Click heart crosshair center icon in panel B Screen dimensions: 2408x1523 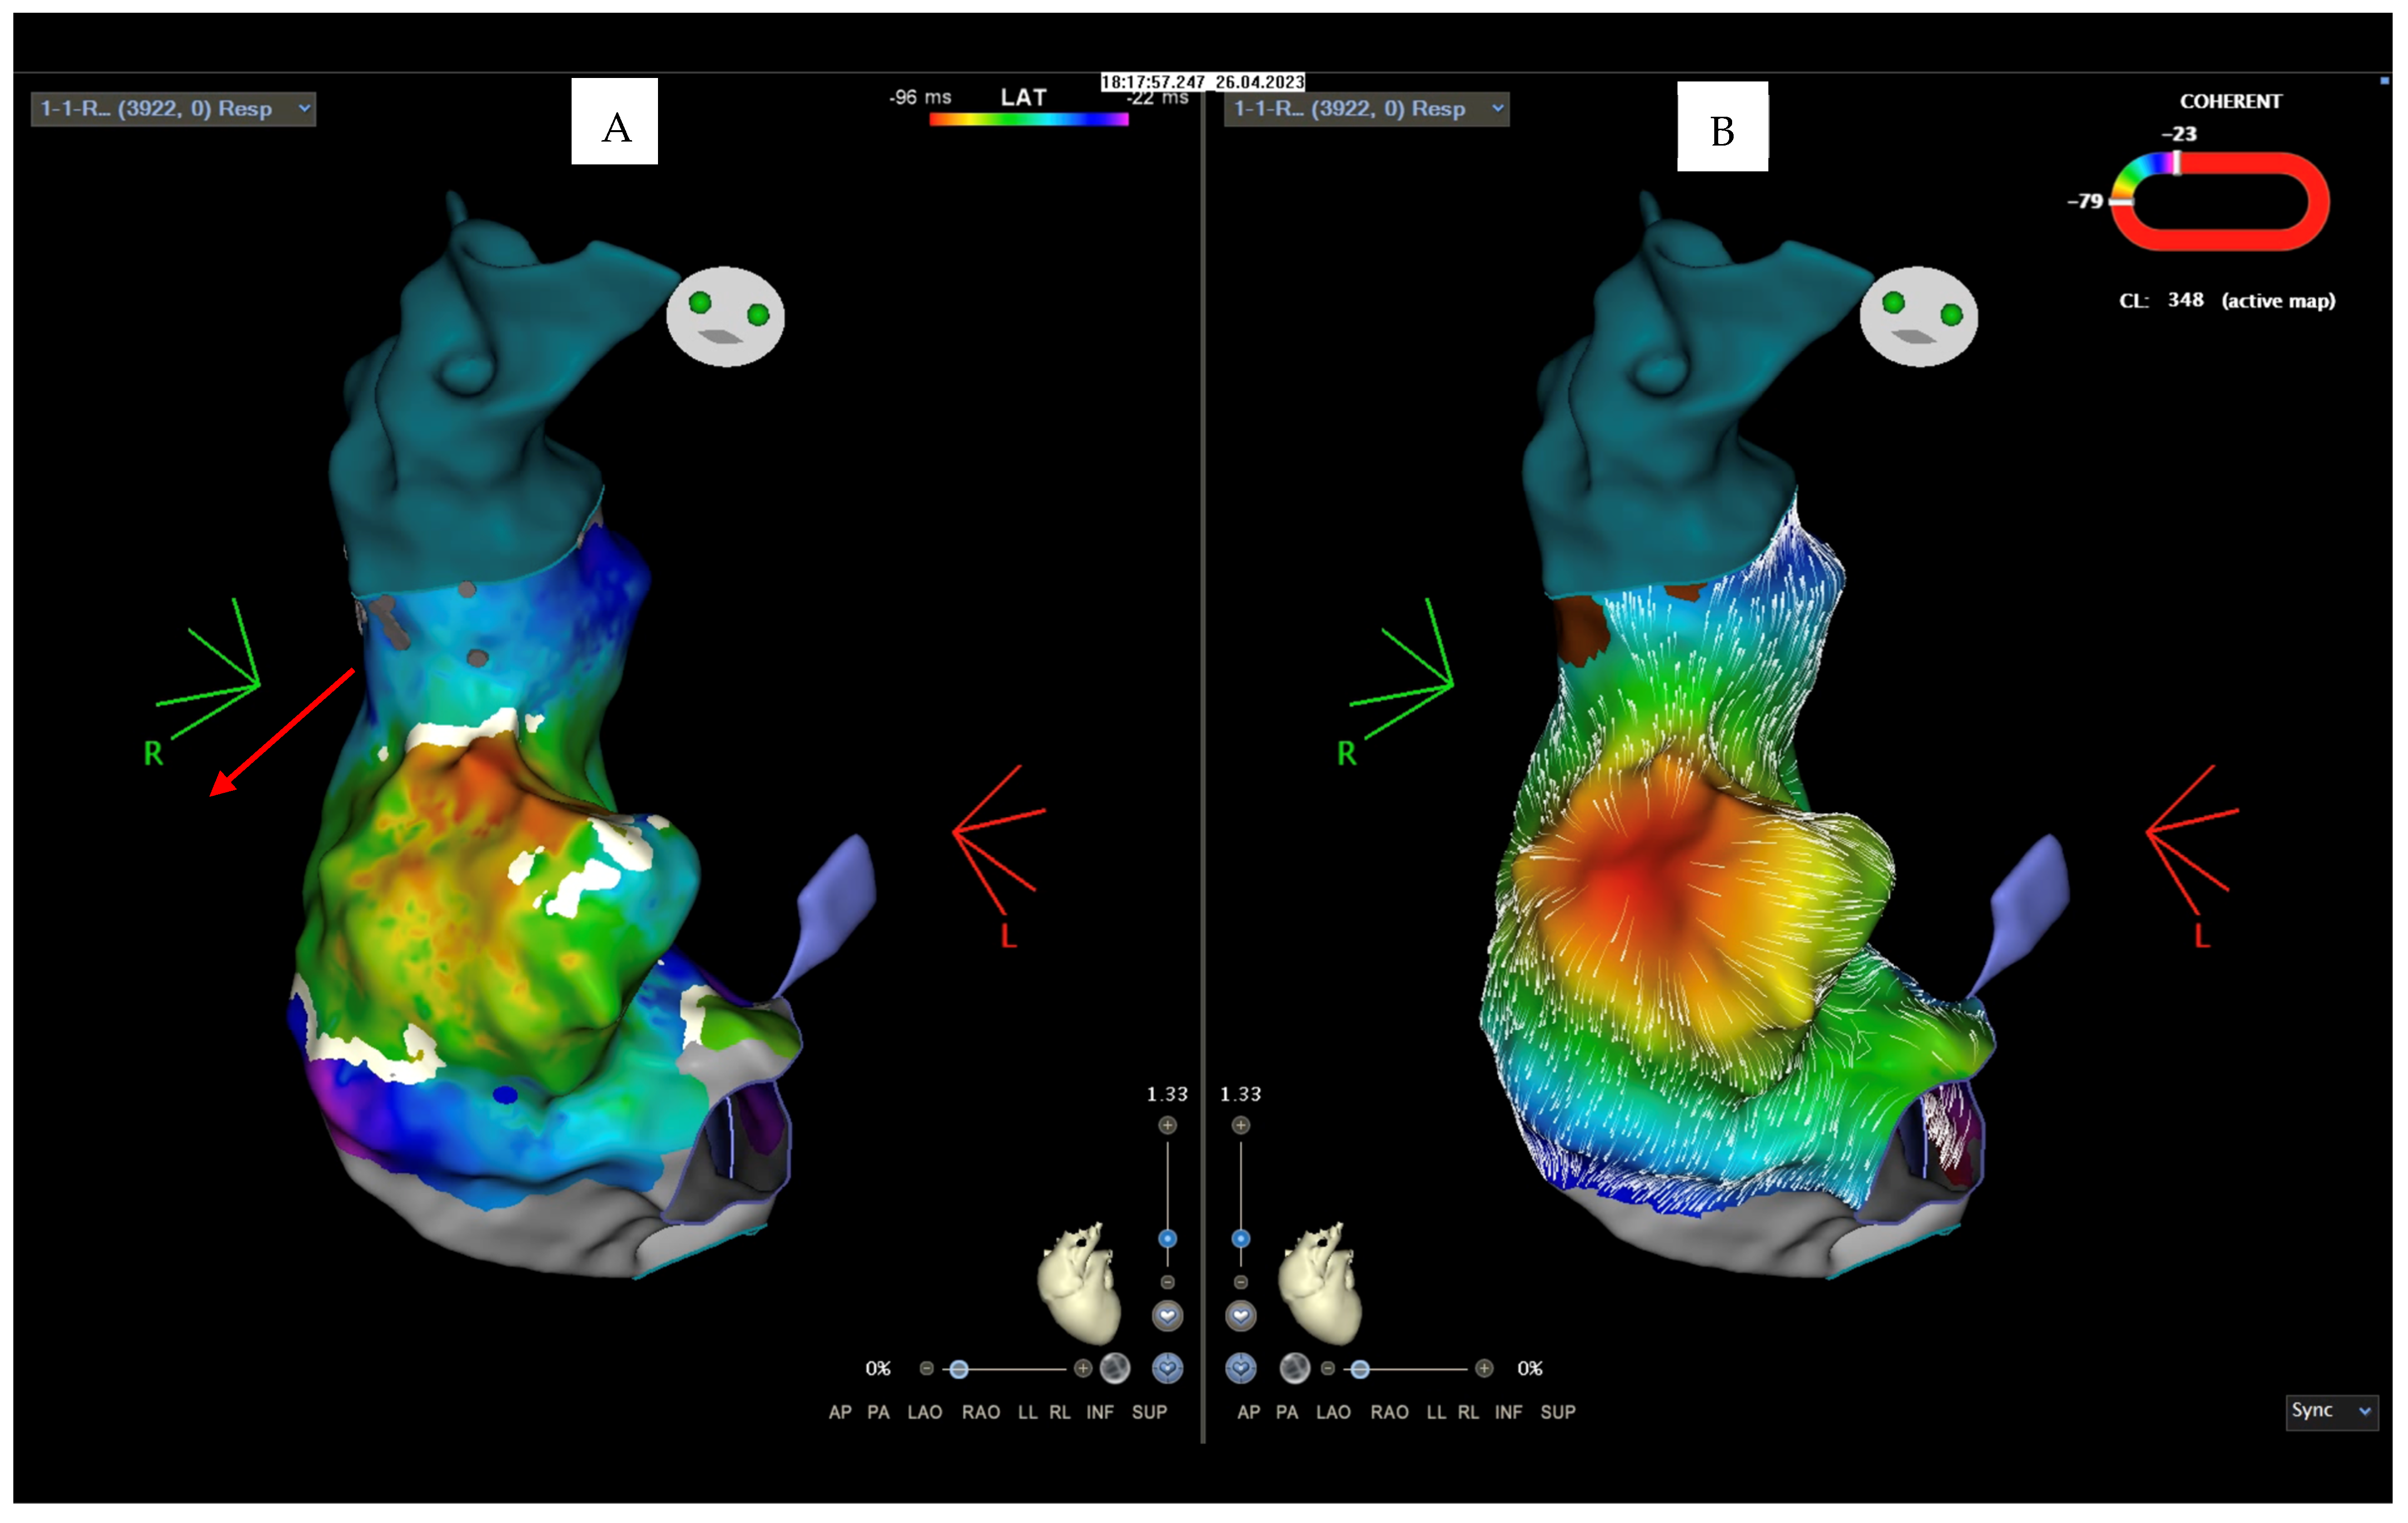click(1241, 1368)
